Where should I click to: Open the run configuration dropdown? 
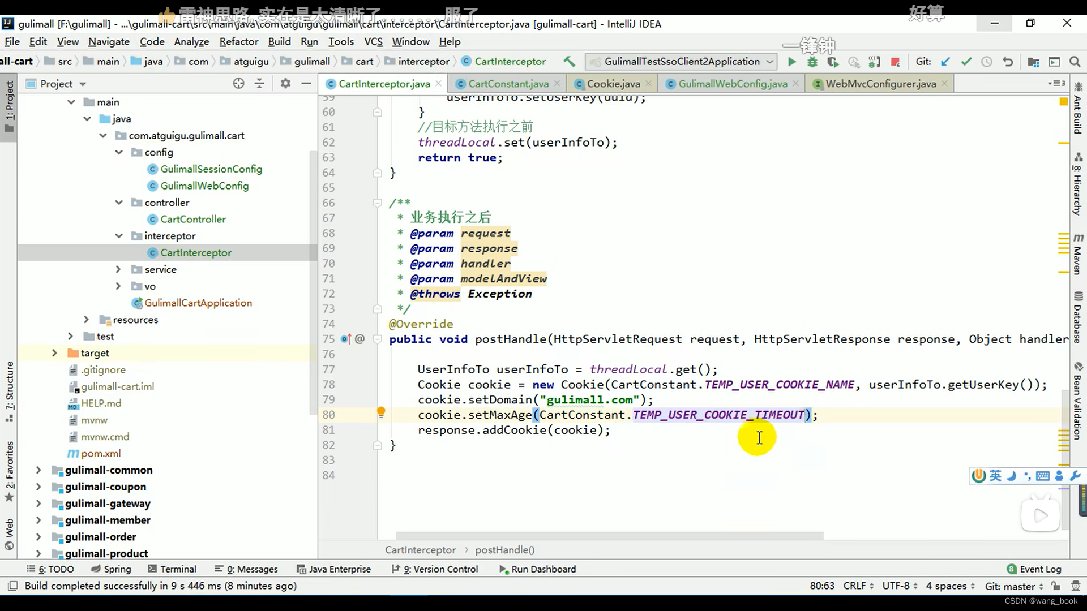click(681, 61)
